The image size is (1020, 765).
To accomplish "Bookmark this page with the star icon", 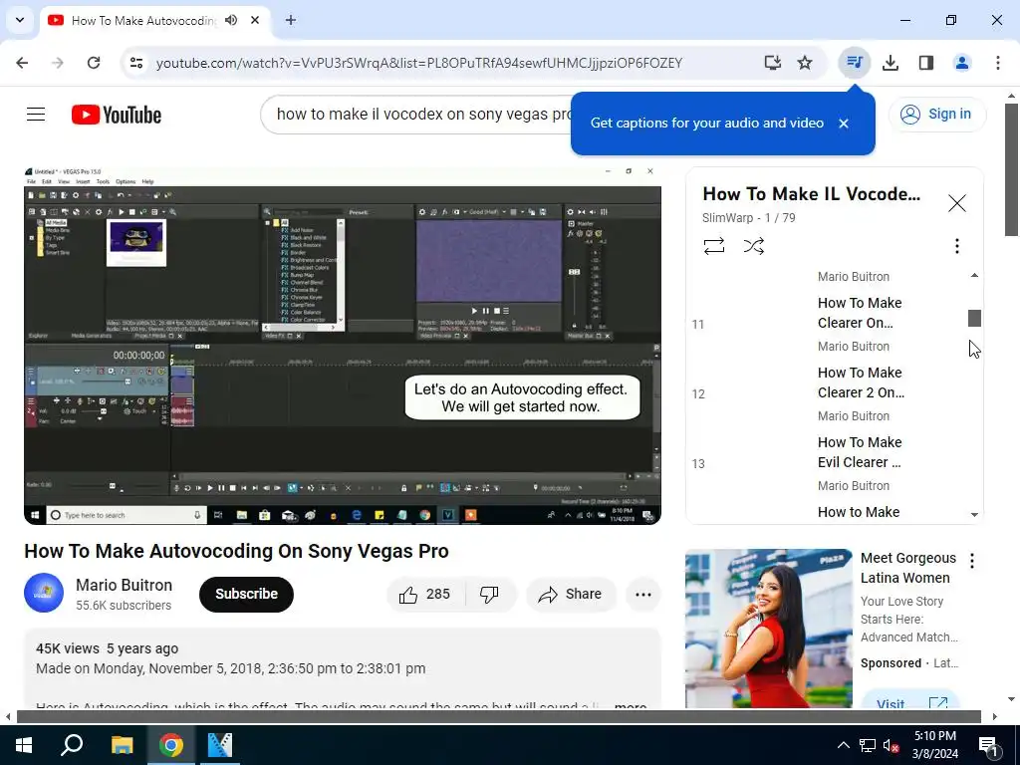I will pyautogui.click(x=805, y=63).
